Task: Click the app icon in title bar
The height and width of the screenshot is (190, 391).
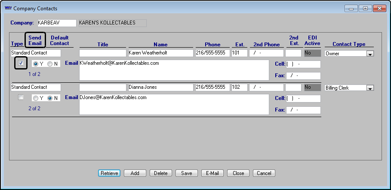Action: click(8, 8)
